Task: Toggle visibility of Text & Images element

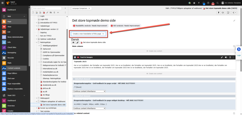Action: pyautogui.click(x=226, y=57)
